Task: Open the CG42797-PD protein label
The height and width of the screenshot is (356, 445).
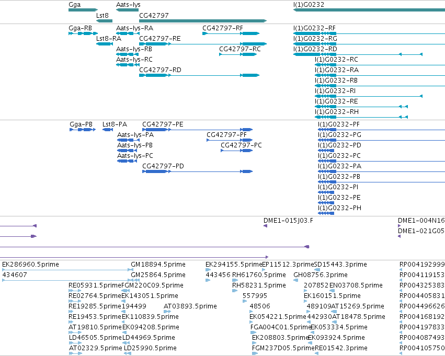Action: click(163, 166)
